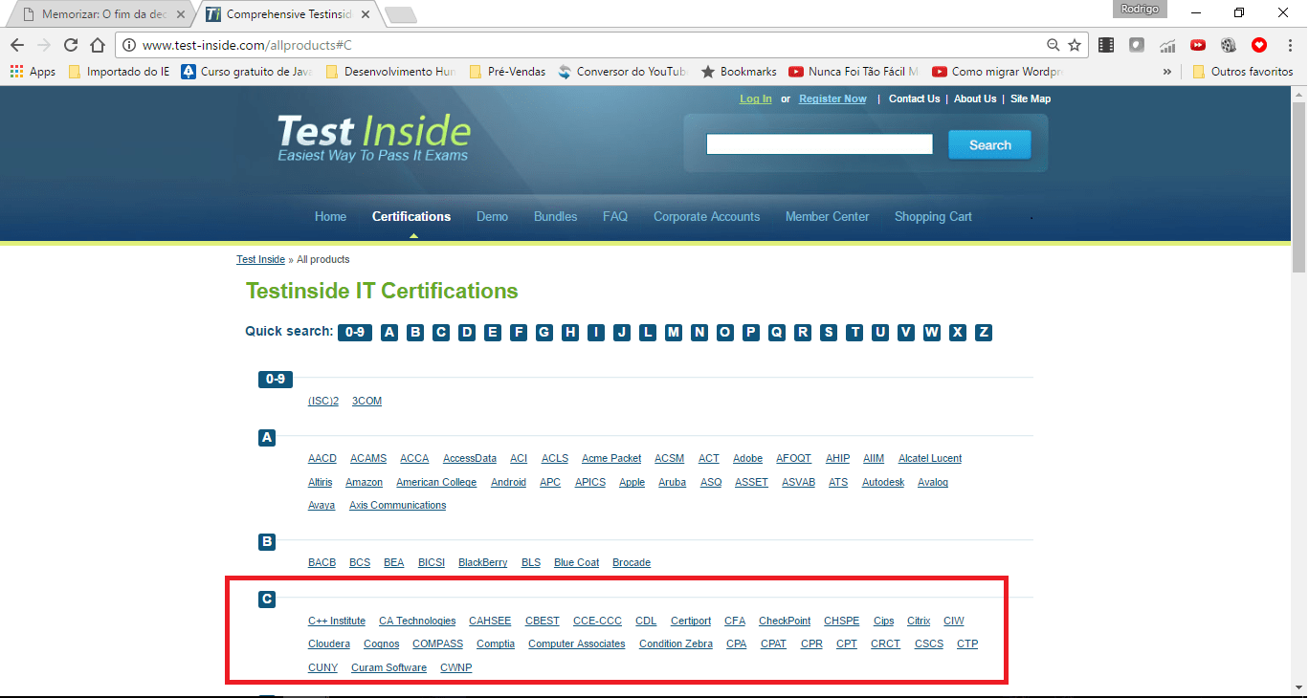1309x698 pixels.
Task: Open the Shopping Cart menu item
Action: pos(933,216)
